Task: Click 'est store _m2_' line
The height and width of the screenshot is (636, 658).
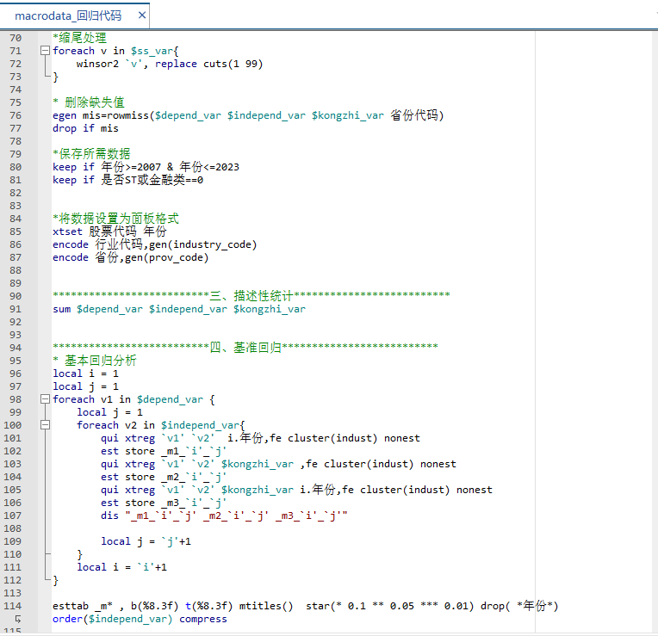Action: [x=164, y=477]
